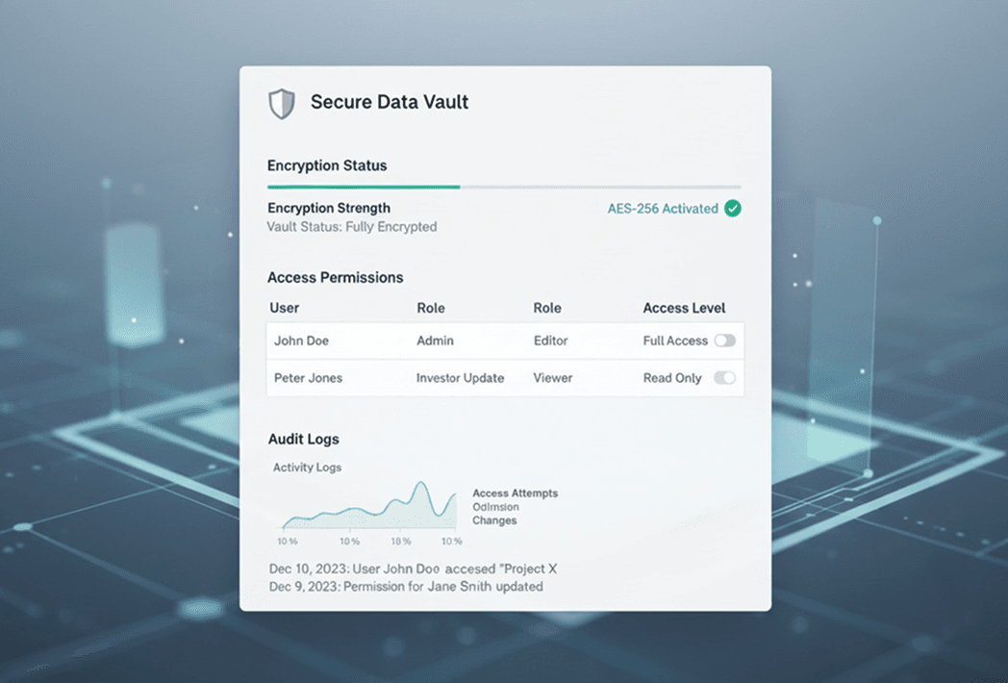
Task: Click the Viewer role for Peter Jones
Action: (553, 378)
